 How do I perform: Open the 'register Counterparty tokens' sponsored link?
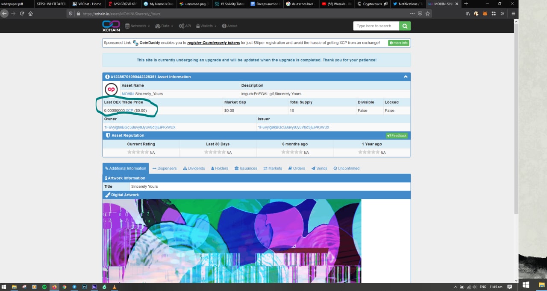tap(213, 43)
